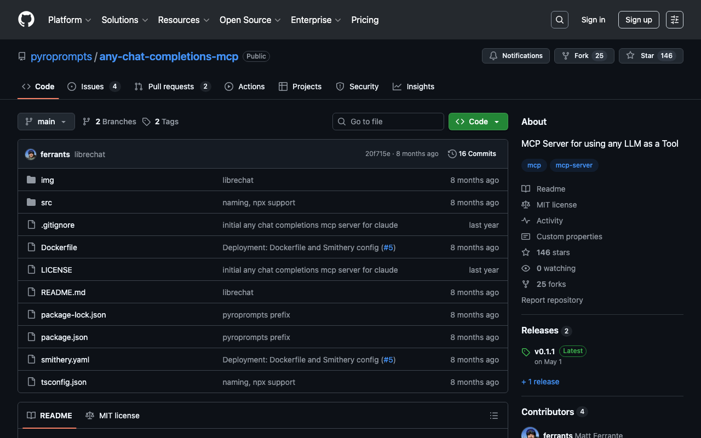The width and height of the screenshot is (701, 438).
Task: Click the Notifications bell button
Action: click(515, 56)
